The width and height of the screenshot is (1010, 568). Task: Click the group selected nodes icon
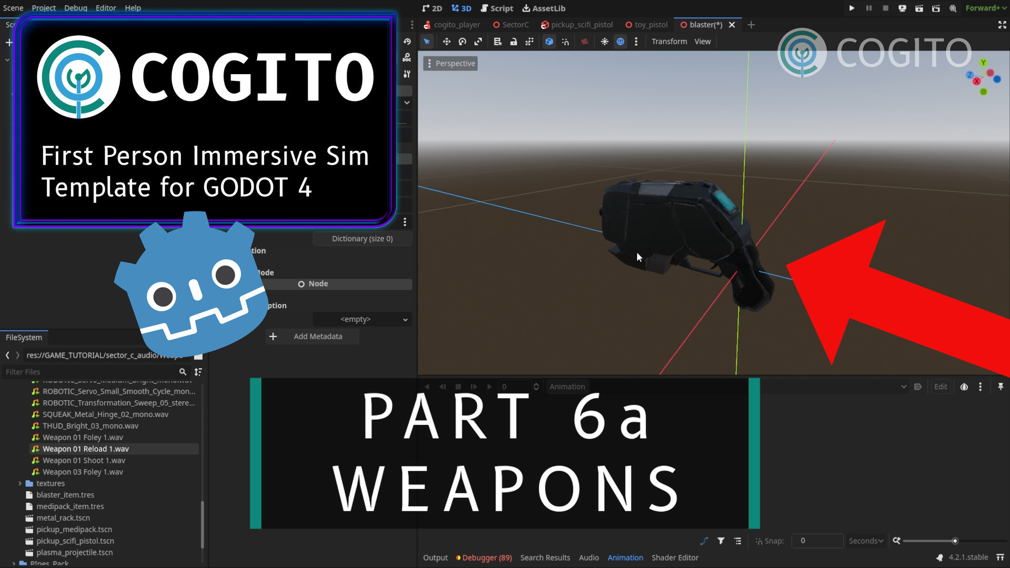pos(529,42)
